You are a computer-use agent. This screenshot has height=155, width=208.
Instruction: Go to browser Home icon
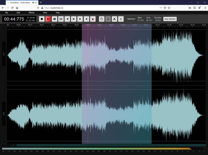pos(17,8)
